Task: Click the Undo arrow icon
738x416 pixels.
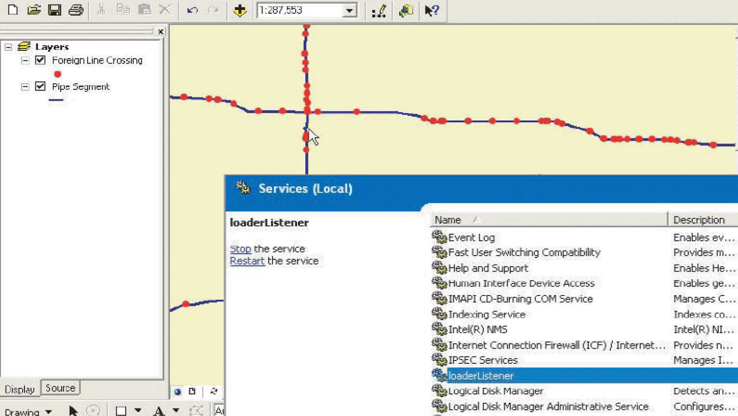Action: [x=192, y=10]
